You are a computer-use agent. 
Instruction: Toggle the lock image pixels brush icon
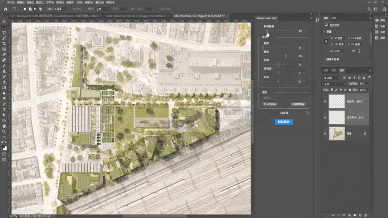(336, 90)
